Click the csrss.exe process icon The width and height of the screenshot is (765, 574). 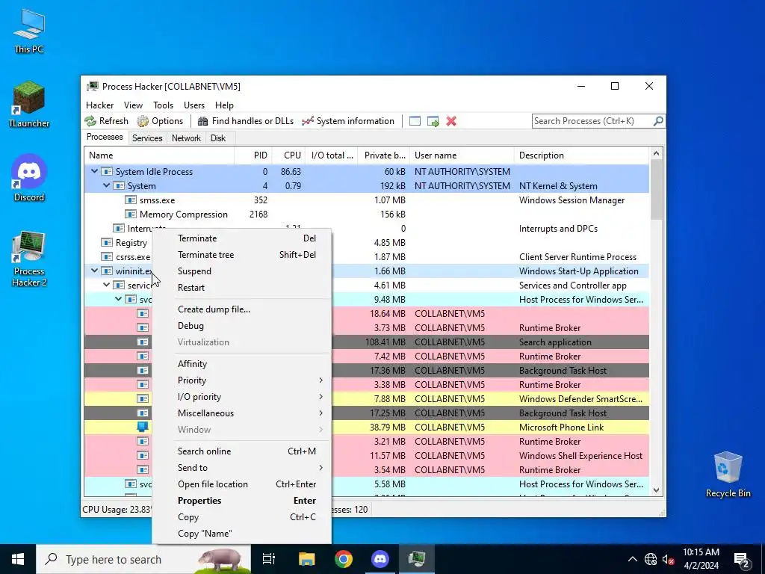(x=106, y=257)
